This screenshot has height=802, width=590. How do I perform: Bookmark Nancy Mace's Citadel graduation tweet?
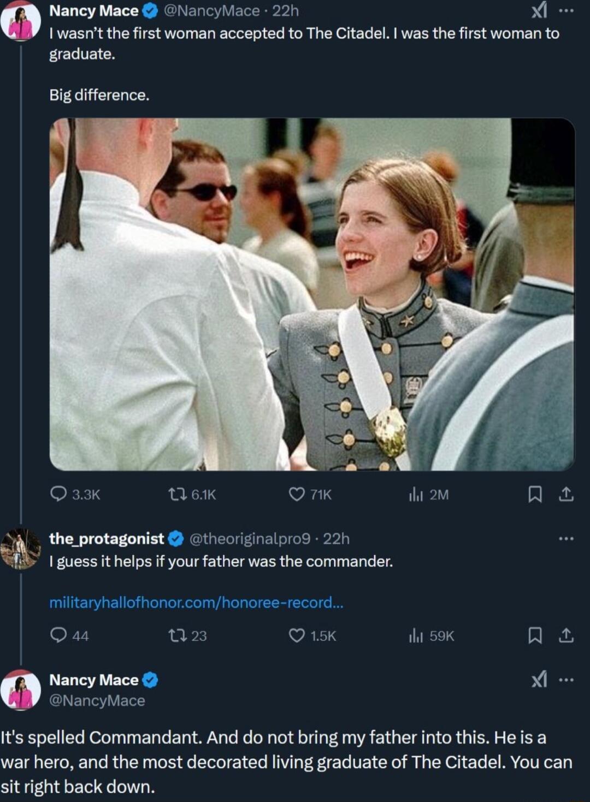(535, 495)
